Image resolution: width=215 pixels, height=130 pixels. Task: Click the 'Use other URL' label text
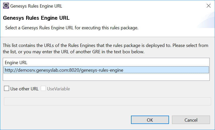tap(24, 89)
